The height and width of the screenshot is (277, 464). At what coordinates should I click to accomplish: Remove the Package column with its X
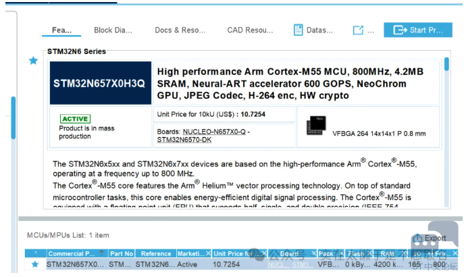341,253
